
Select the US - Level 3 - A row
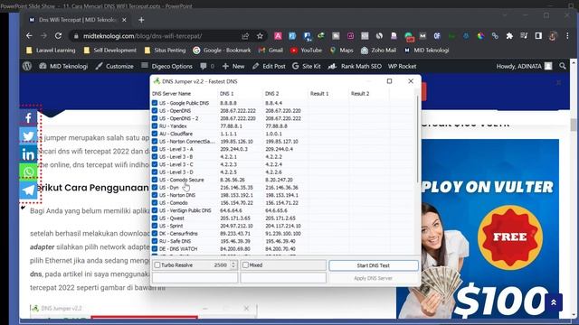point(283,149)
